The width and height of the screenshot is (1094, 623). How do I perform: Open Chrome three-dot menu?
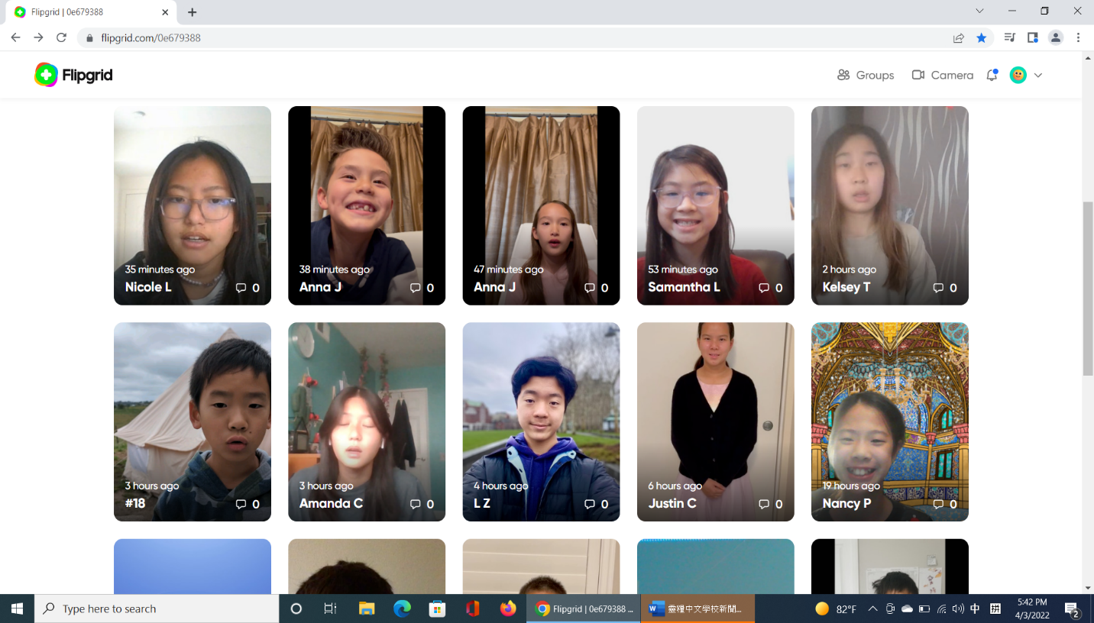click(1078, 37)
